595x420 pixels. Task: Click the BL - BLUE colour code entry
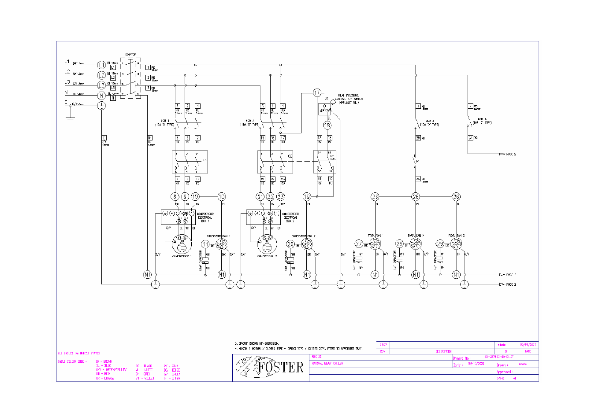coord(104,365)
